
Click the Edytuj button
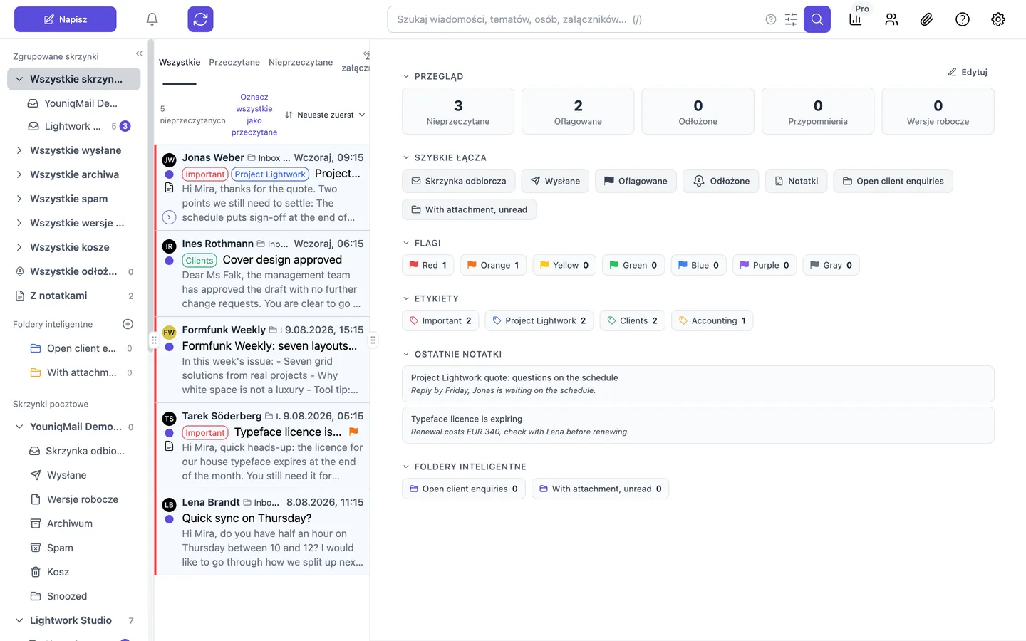(967, 72)
